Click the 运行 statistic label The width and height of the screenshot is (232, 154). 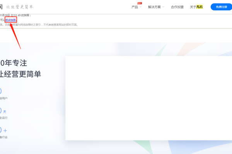point(4,117)
